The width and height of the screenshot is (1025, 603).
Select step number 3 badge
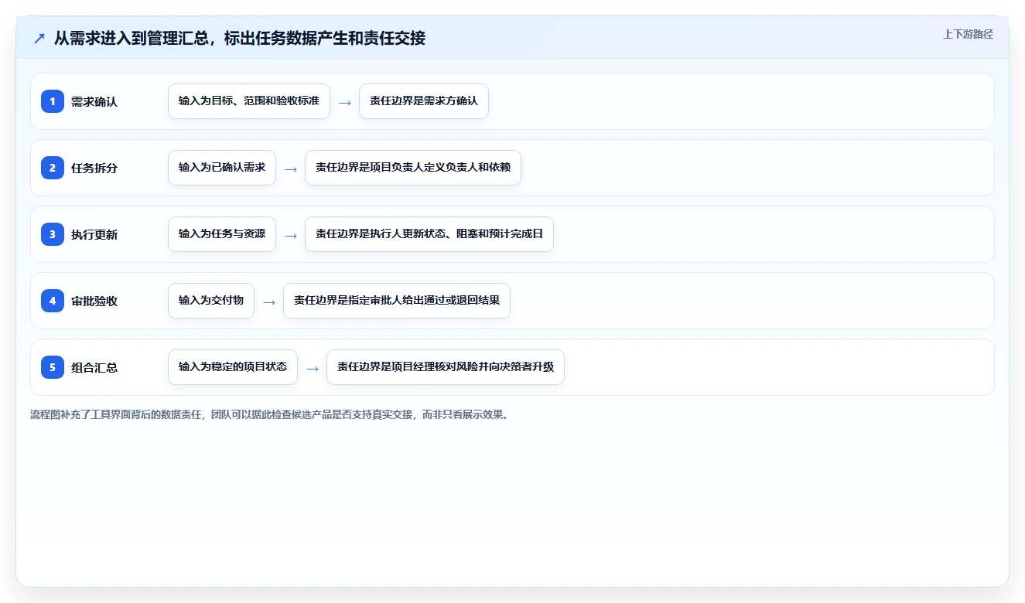point(53,234)
